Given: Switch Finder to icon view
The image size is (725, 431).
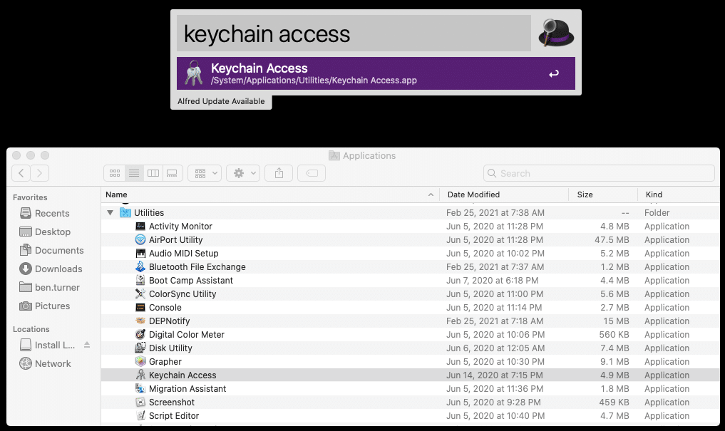Looking at the screenshot, I should point(115,173).
